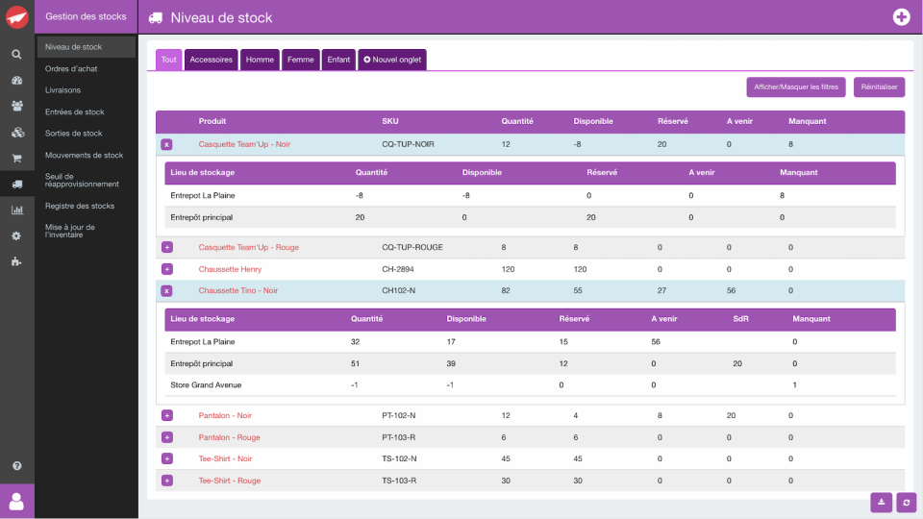
Task: Open the user profile avatar icon
Action: pos(16,502)
